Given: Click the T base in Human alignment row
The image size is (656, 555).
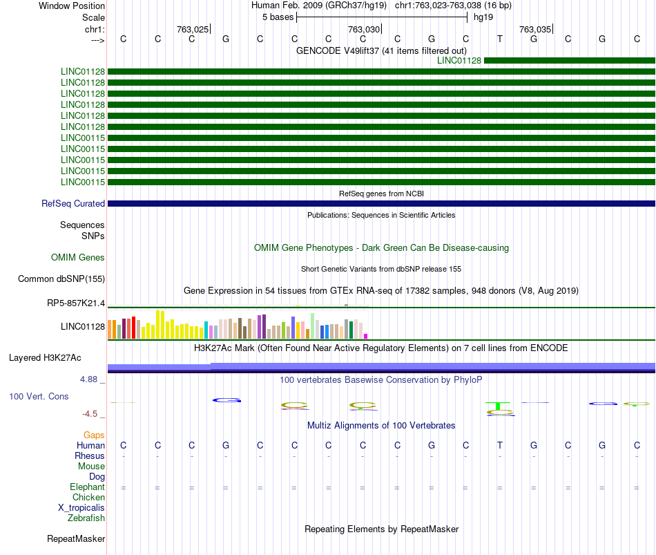Looking at the screenshot, I should pos(499,445).
